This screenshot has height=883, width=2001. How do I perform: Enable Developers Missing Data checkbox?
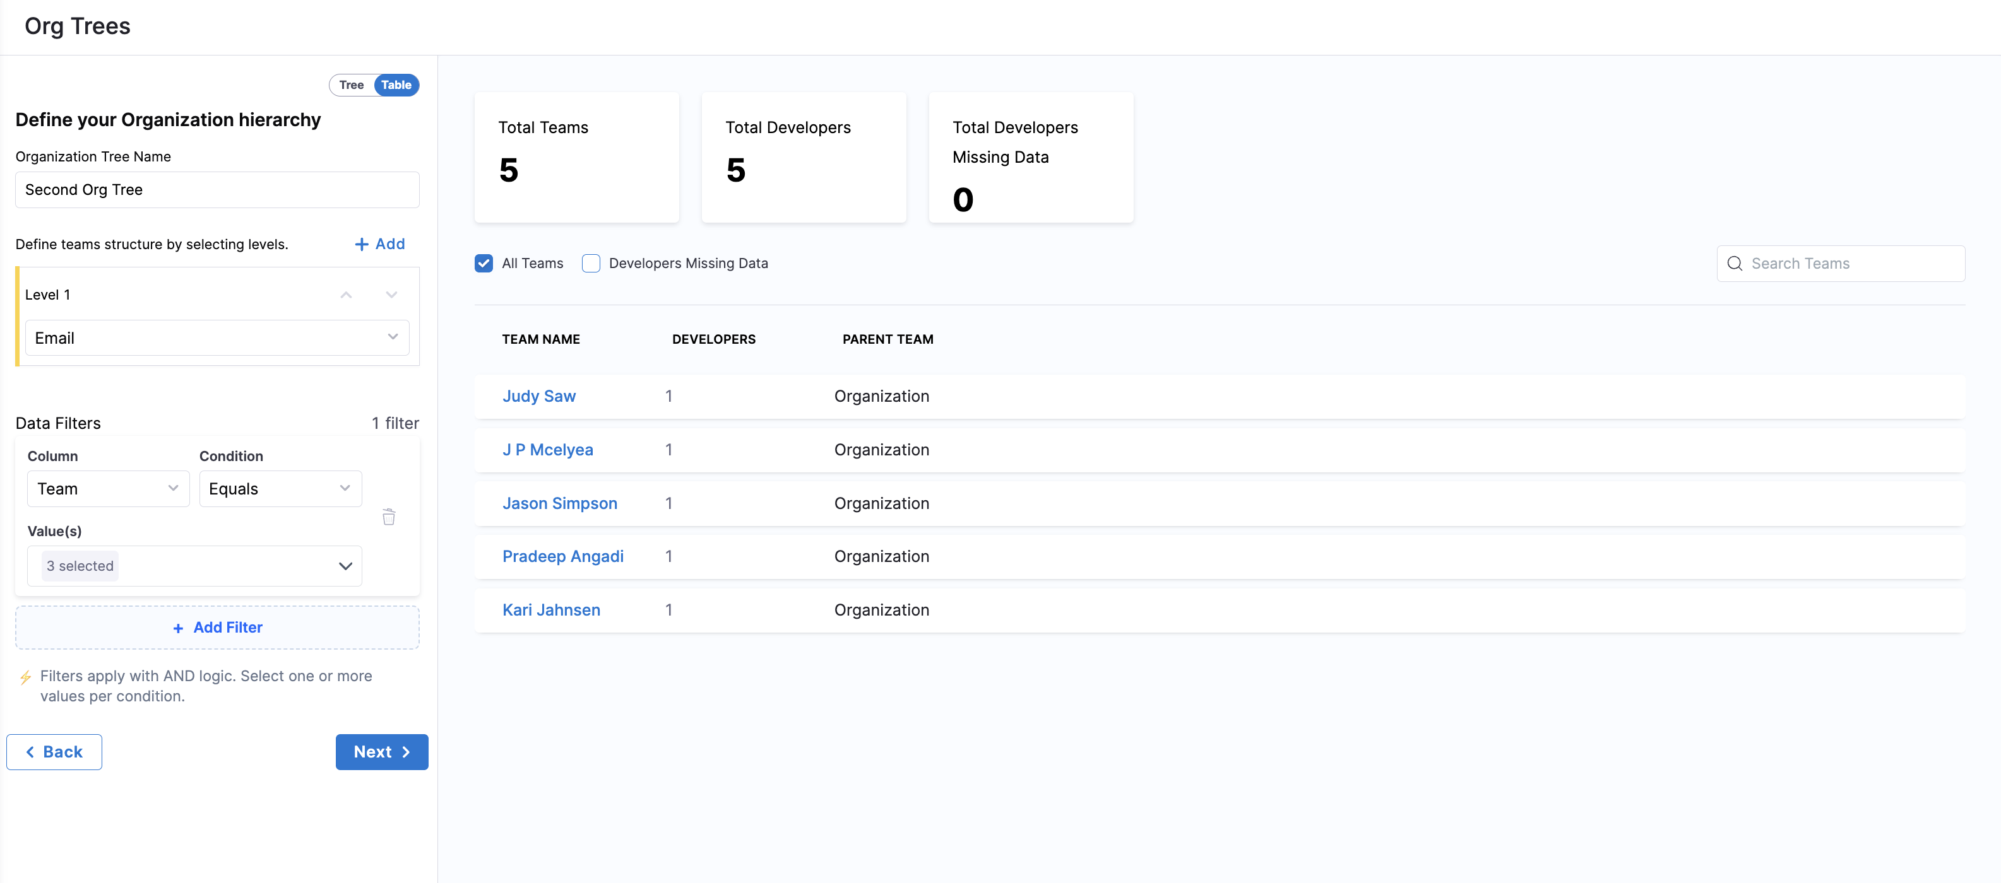click(590, 264)
